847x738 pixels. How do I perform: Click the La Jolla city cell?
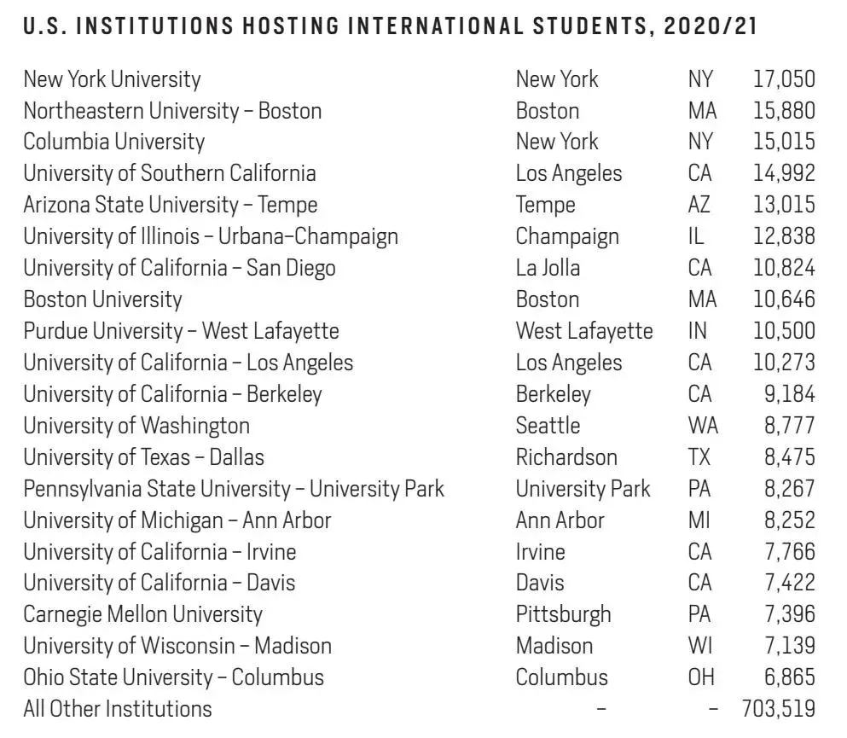548,268
